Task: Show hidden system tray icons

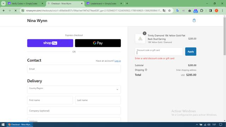Action: 197,125
